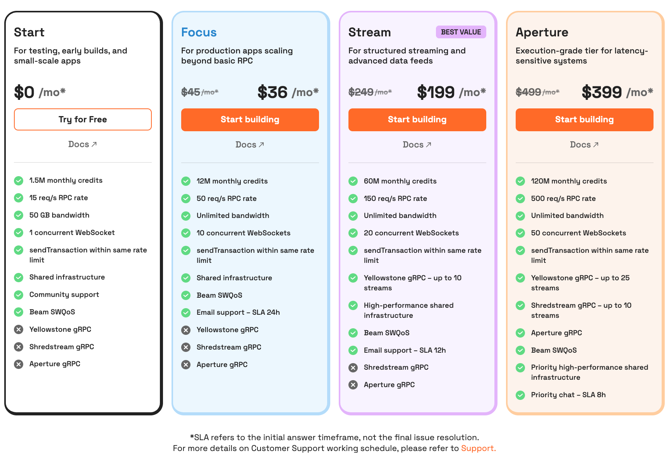Screen dimensions: 669x463
Task: Click check icon beside 500 req/s RPC rate
Action: (520, 199)
